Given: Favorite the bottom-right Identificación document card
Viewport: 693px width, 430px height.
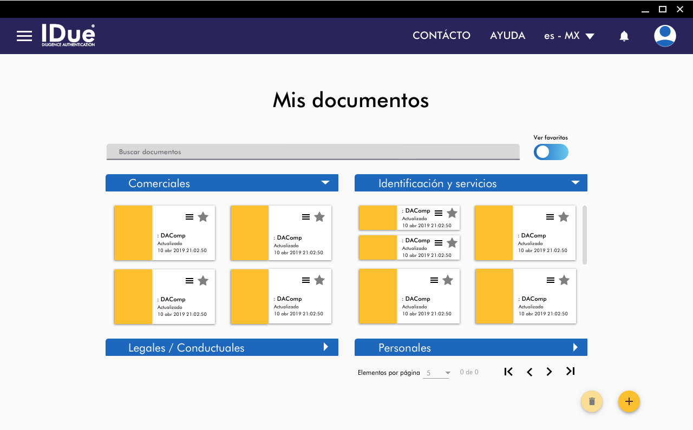Looking at the screenshot, I should pyautogui.click(x=564, y=280).
